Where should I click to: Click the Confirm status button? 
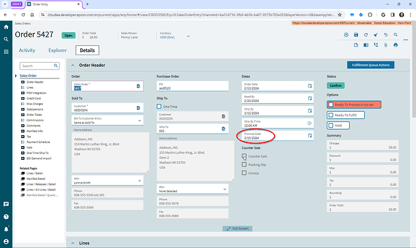[x=336, y=86]
